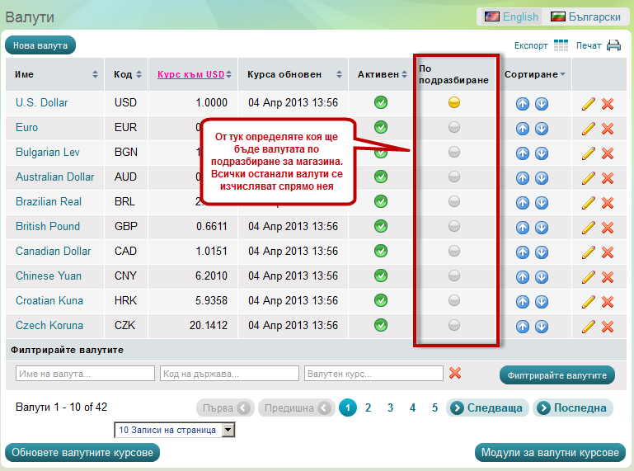This screenshot has width=634, height=471.
Task: Delete the Euro currency row
Action: 608,128
